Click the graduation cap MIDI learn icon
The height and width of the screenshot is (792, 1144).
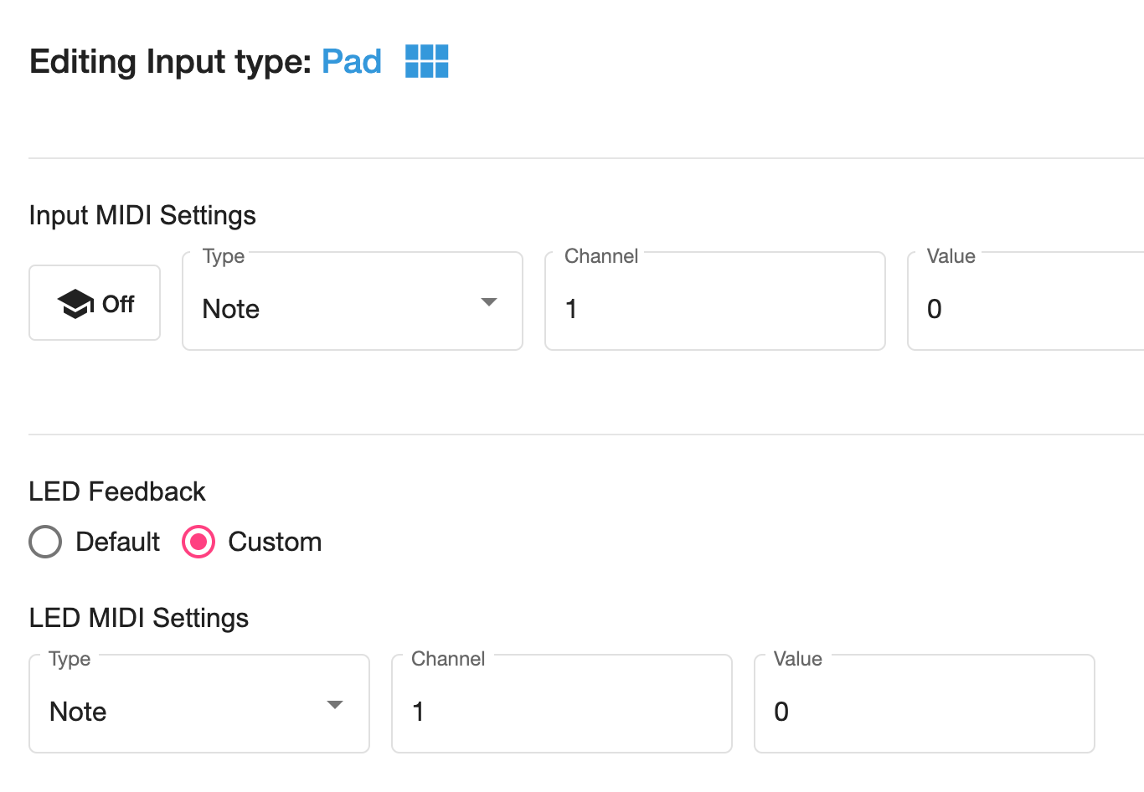click(x=75, y=304)
